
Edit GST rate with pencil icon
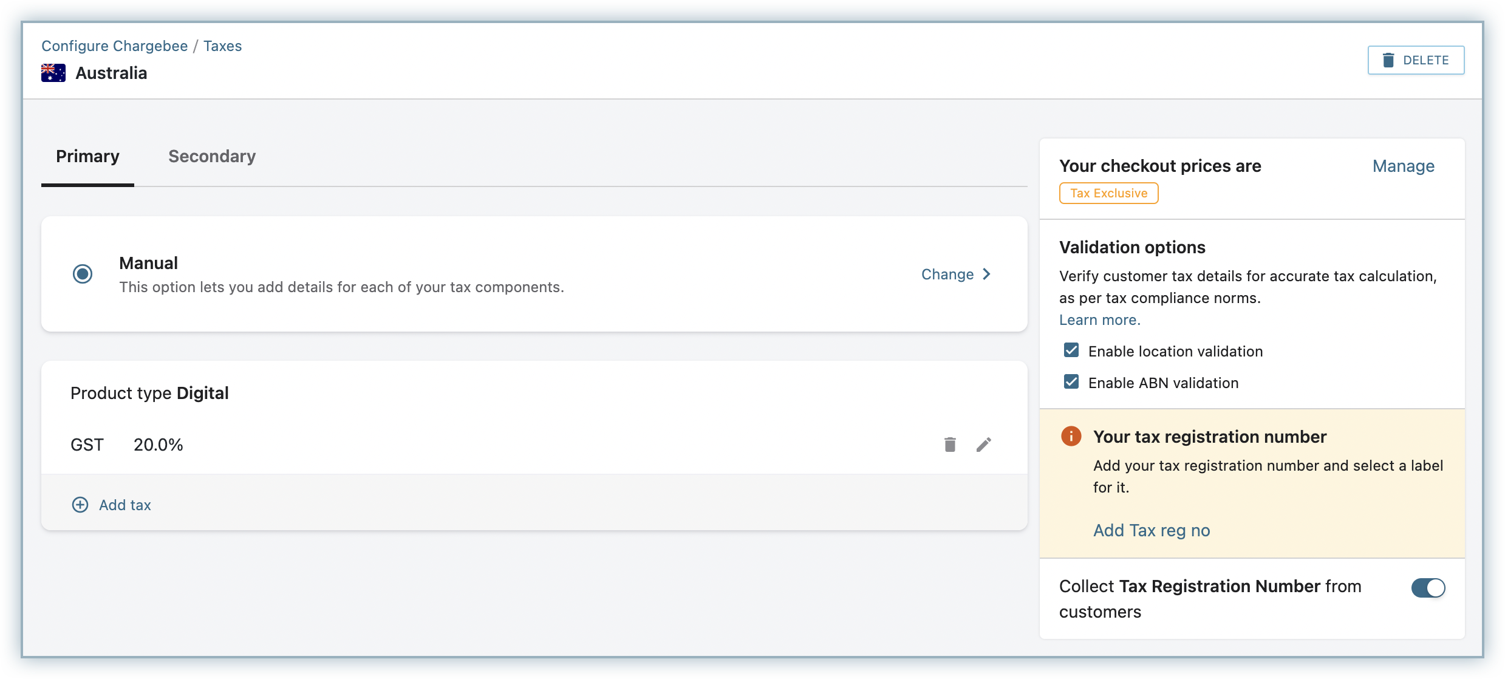(984, 445)
